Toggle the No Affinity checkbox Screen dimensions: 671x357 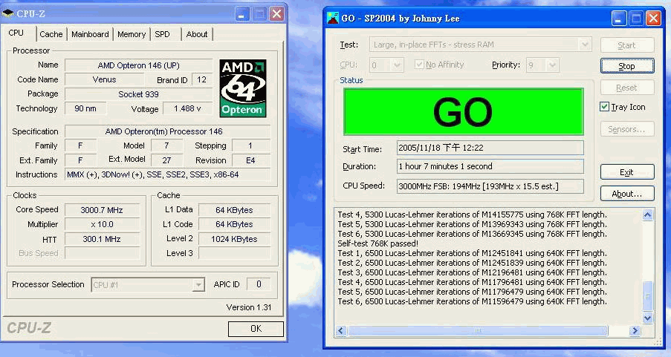pyautogui.click(x=419, y=65)
